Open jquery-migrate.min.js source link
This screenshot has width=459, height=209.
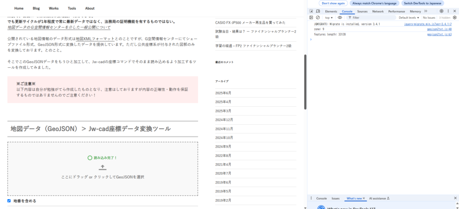point(428,24)
